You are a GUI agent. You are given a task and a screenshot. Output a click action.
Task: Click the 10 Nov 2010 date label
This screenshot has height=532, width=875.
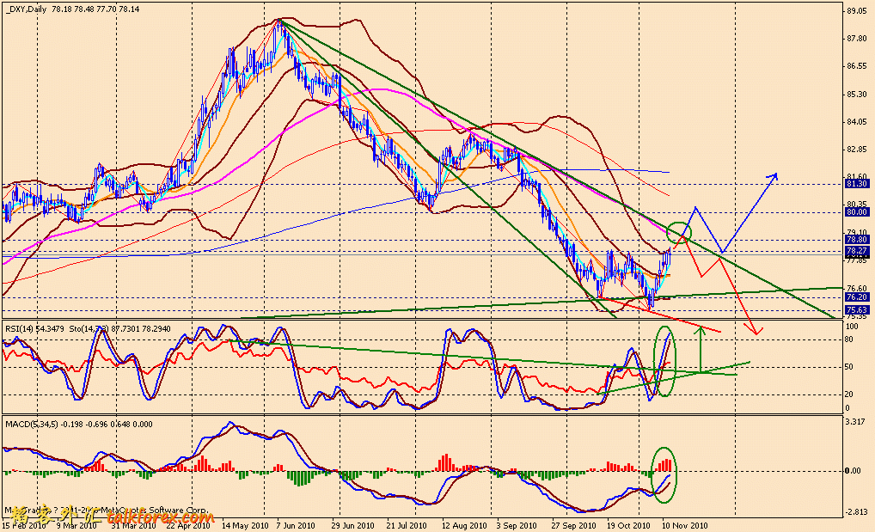(685, 526)
